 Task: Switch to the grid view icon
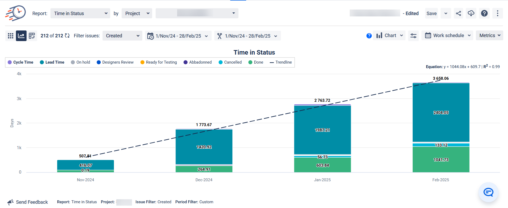pyautogui.click(x=11, y=36)
